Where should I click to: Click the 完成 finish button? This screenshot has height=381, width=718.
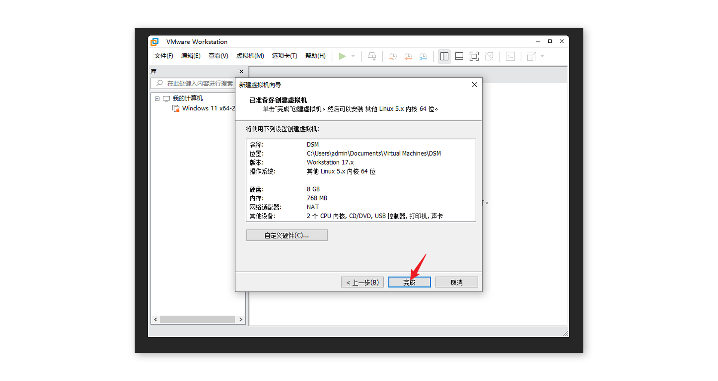[x=409, y=282]
